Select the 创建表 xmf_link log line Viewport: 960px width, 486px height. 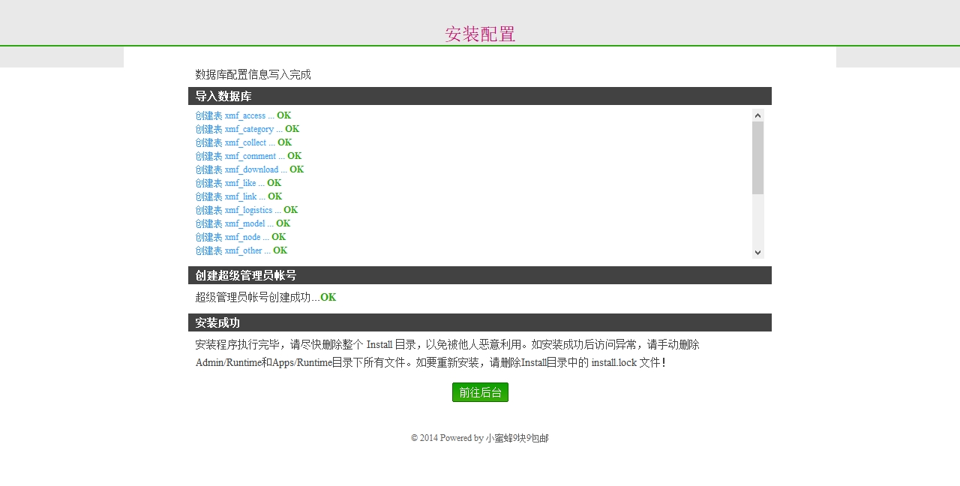238,196
